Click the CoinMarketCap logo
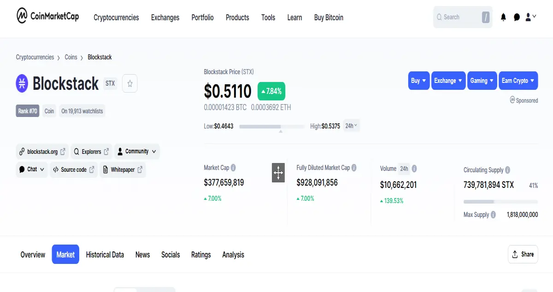Image resolution: width=553 pixels, height=292 pixels. click(x=47, y=16)
